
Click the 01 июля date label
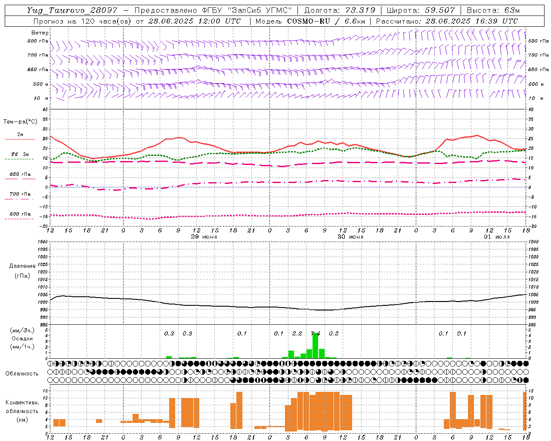click(496, 237)
